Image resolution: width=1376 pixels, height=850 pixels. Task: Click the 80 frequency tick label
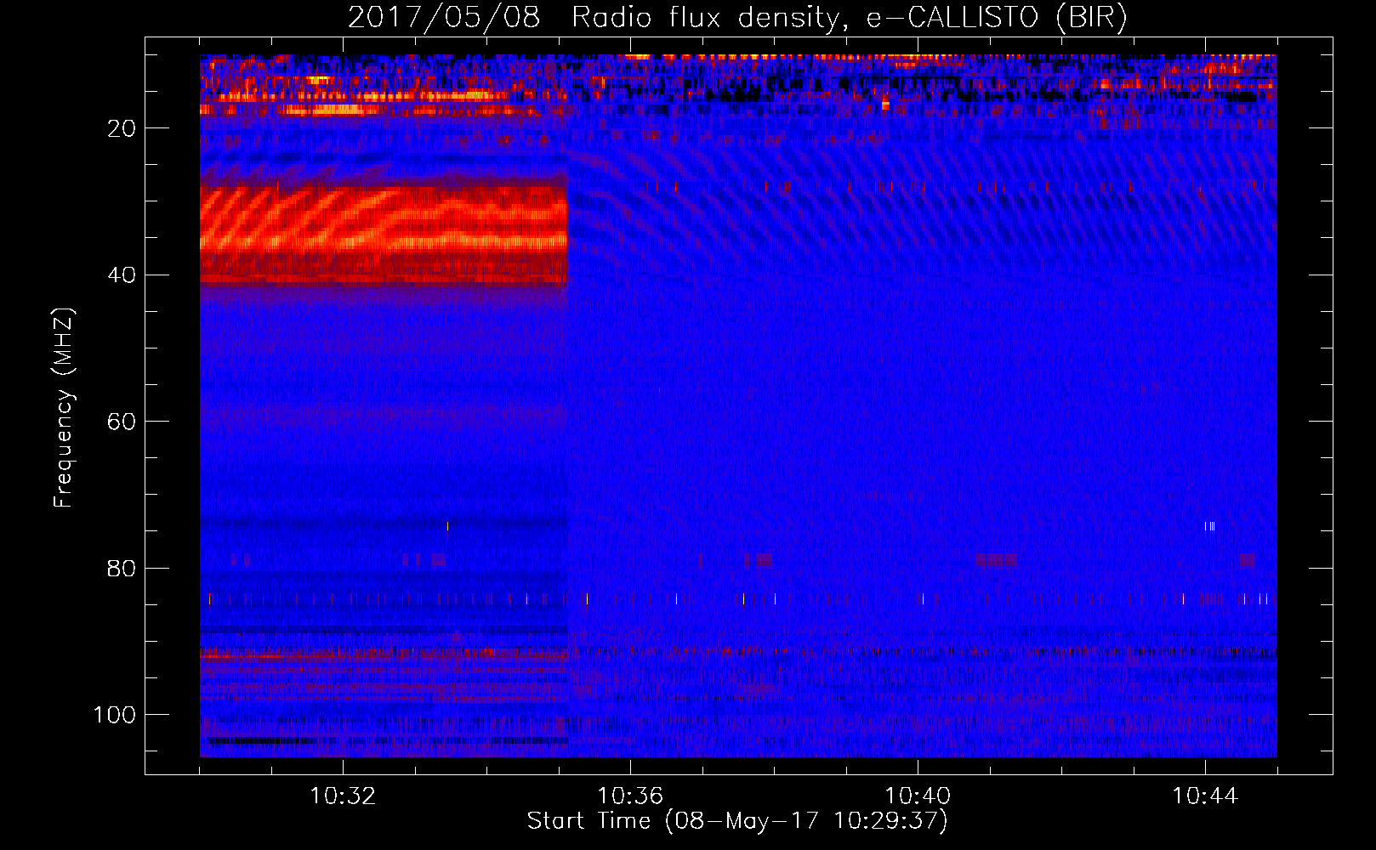click(x=122, y=569)
